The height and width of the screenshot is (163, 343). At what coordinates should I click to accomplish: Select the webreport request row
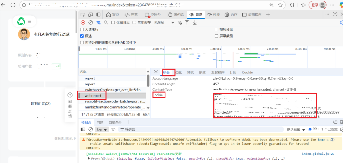coord(112,96)
